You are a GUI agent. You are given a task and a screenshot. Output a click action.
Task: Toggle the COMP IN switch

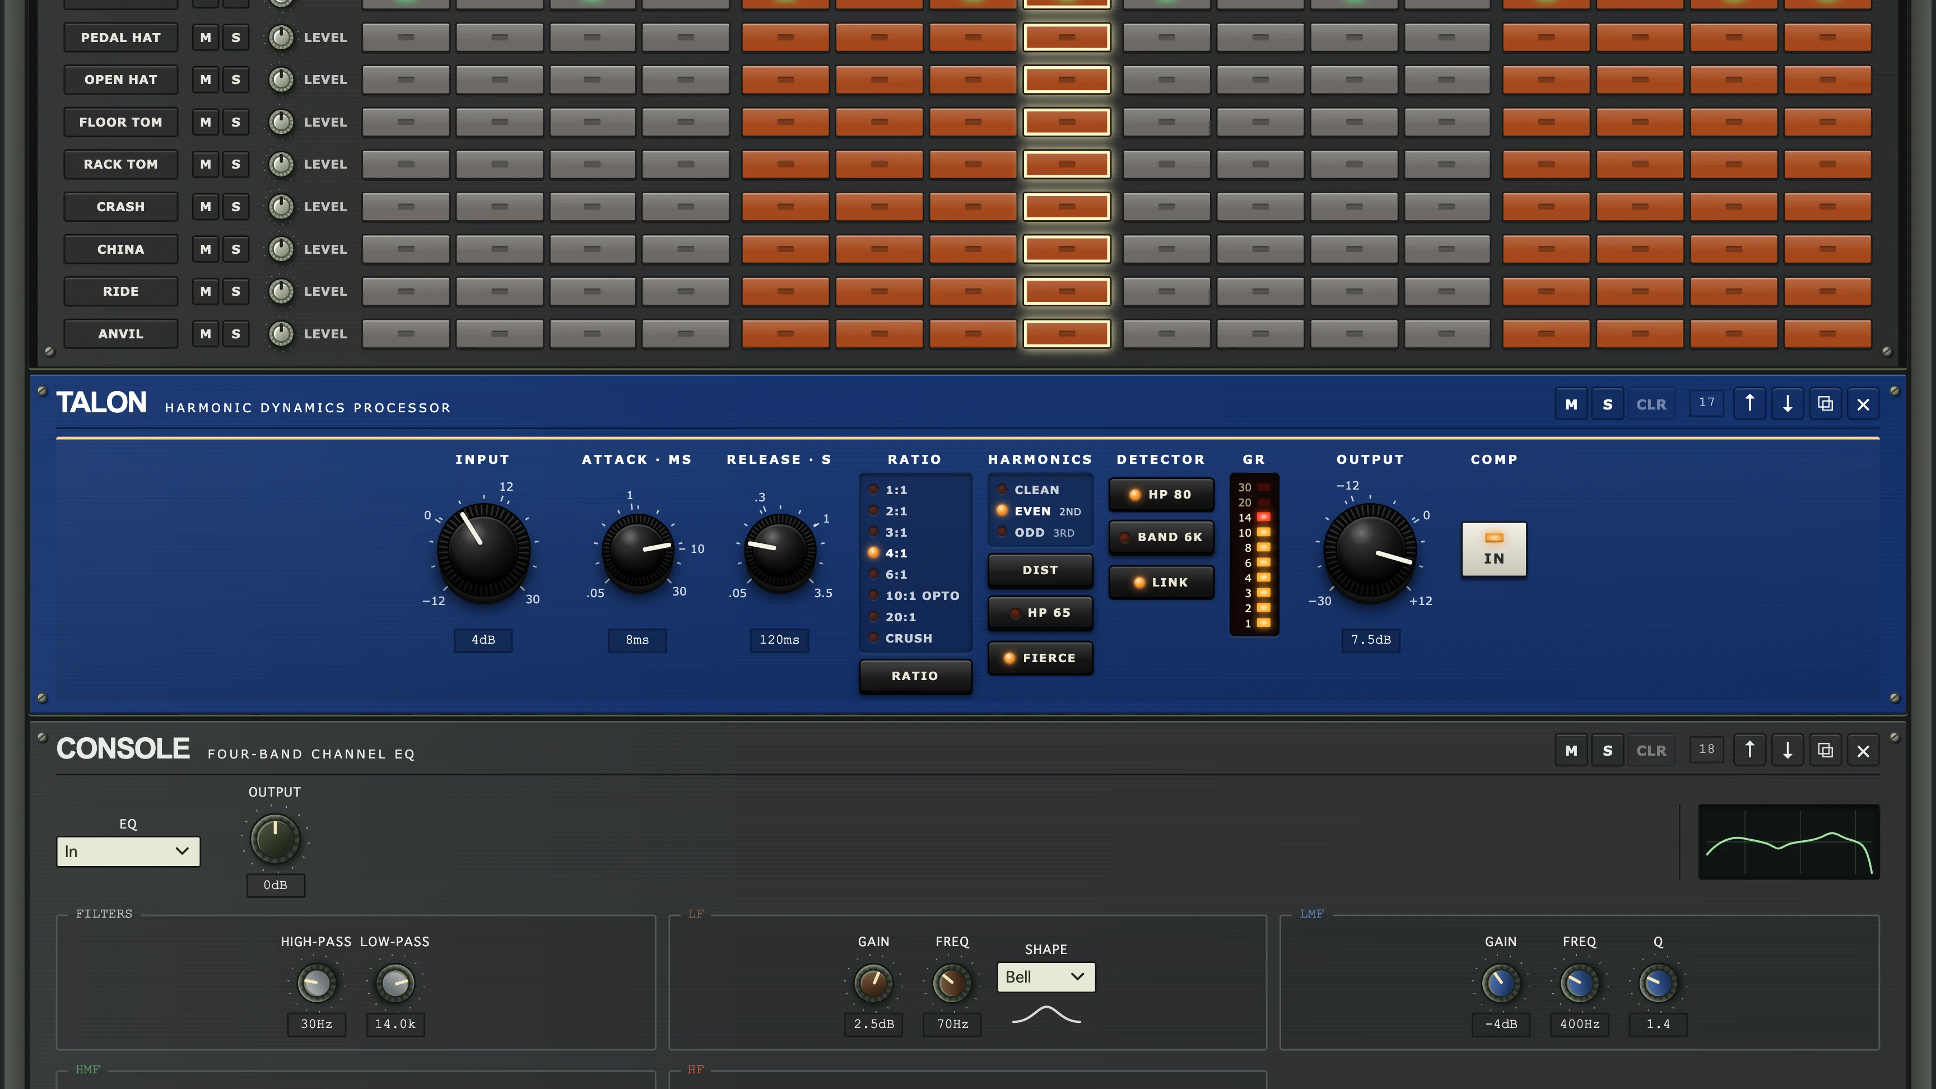(1493, 550)
